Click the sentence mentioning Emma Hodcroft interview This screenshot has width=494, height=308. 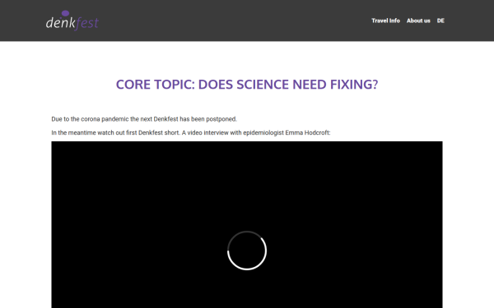pos(191,132)
